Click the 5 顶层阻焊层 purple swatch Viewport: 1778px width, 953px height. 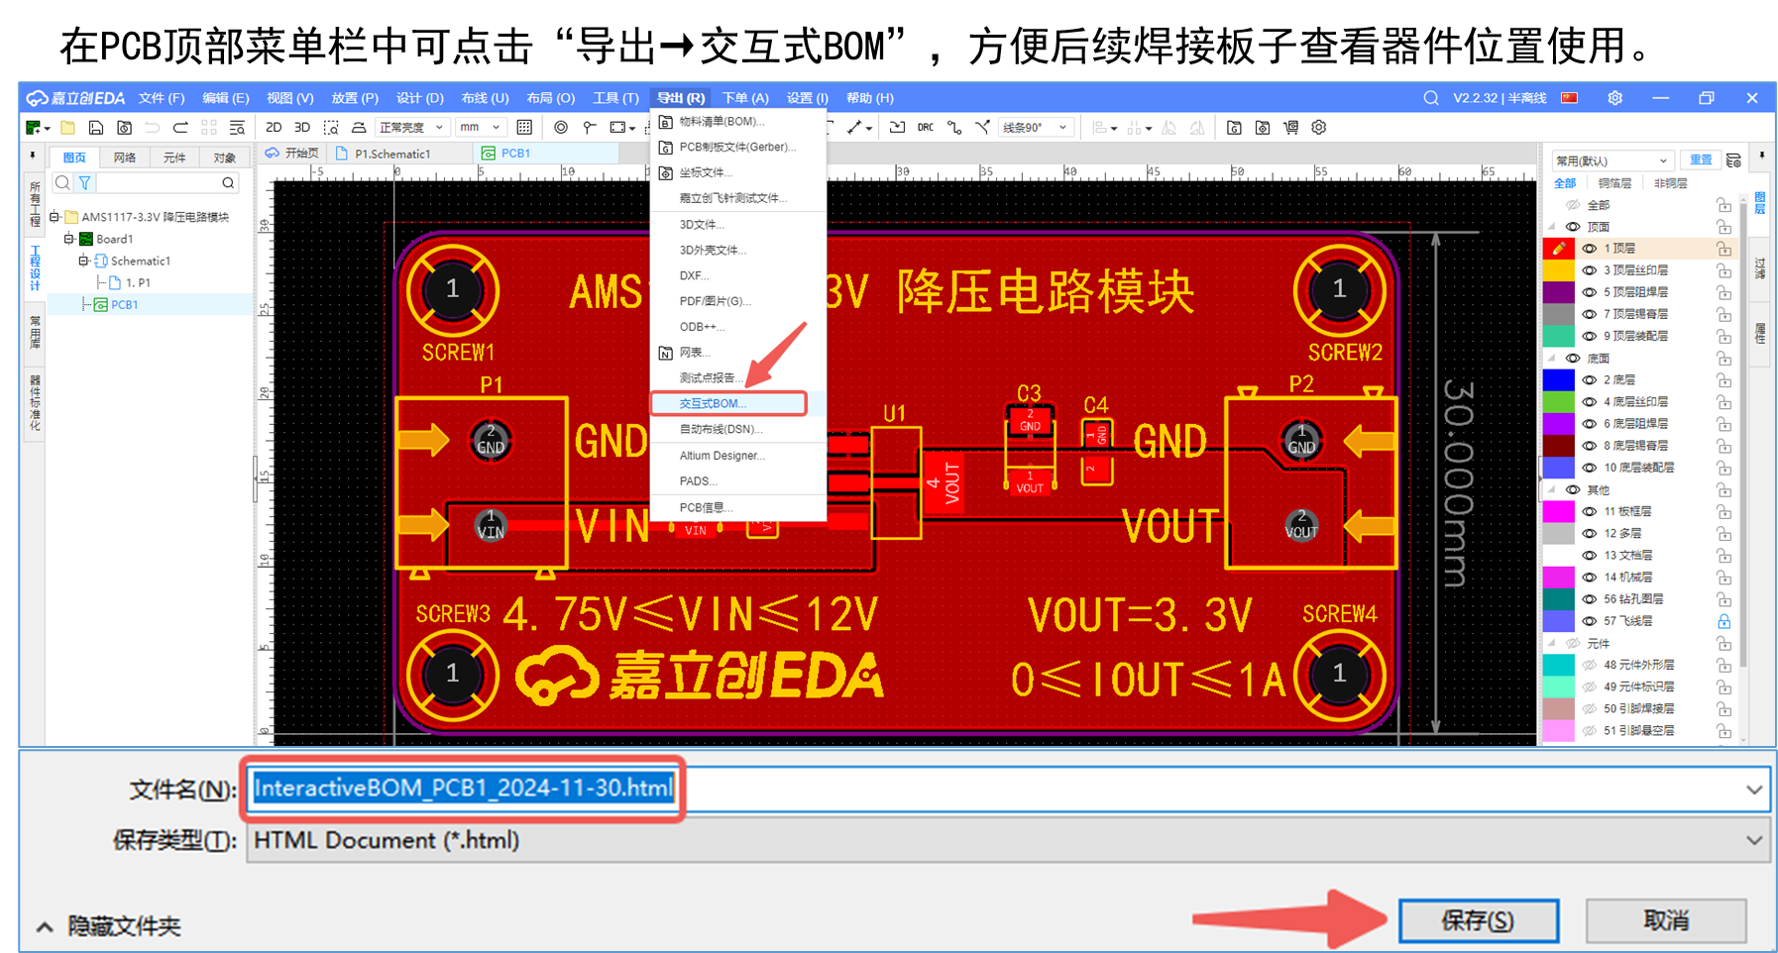coord(1559,292)
